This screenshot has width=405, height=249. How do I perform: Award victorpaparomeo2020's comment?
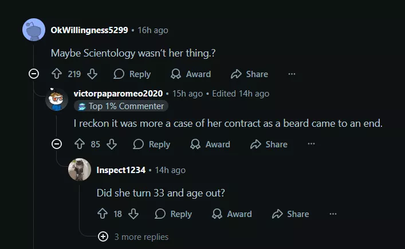pyautogui.click(x=210, y=144)
